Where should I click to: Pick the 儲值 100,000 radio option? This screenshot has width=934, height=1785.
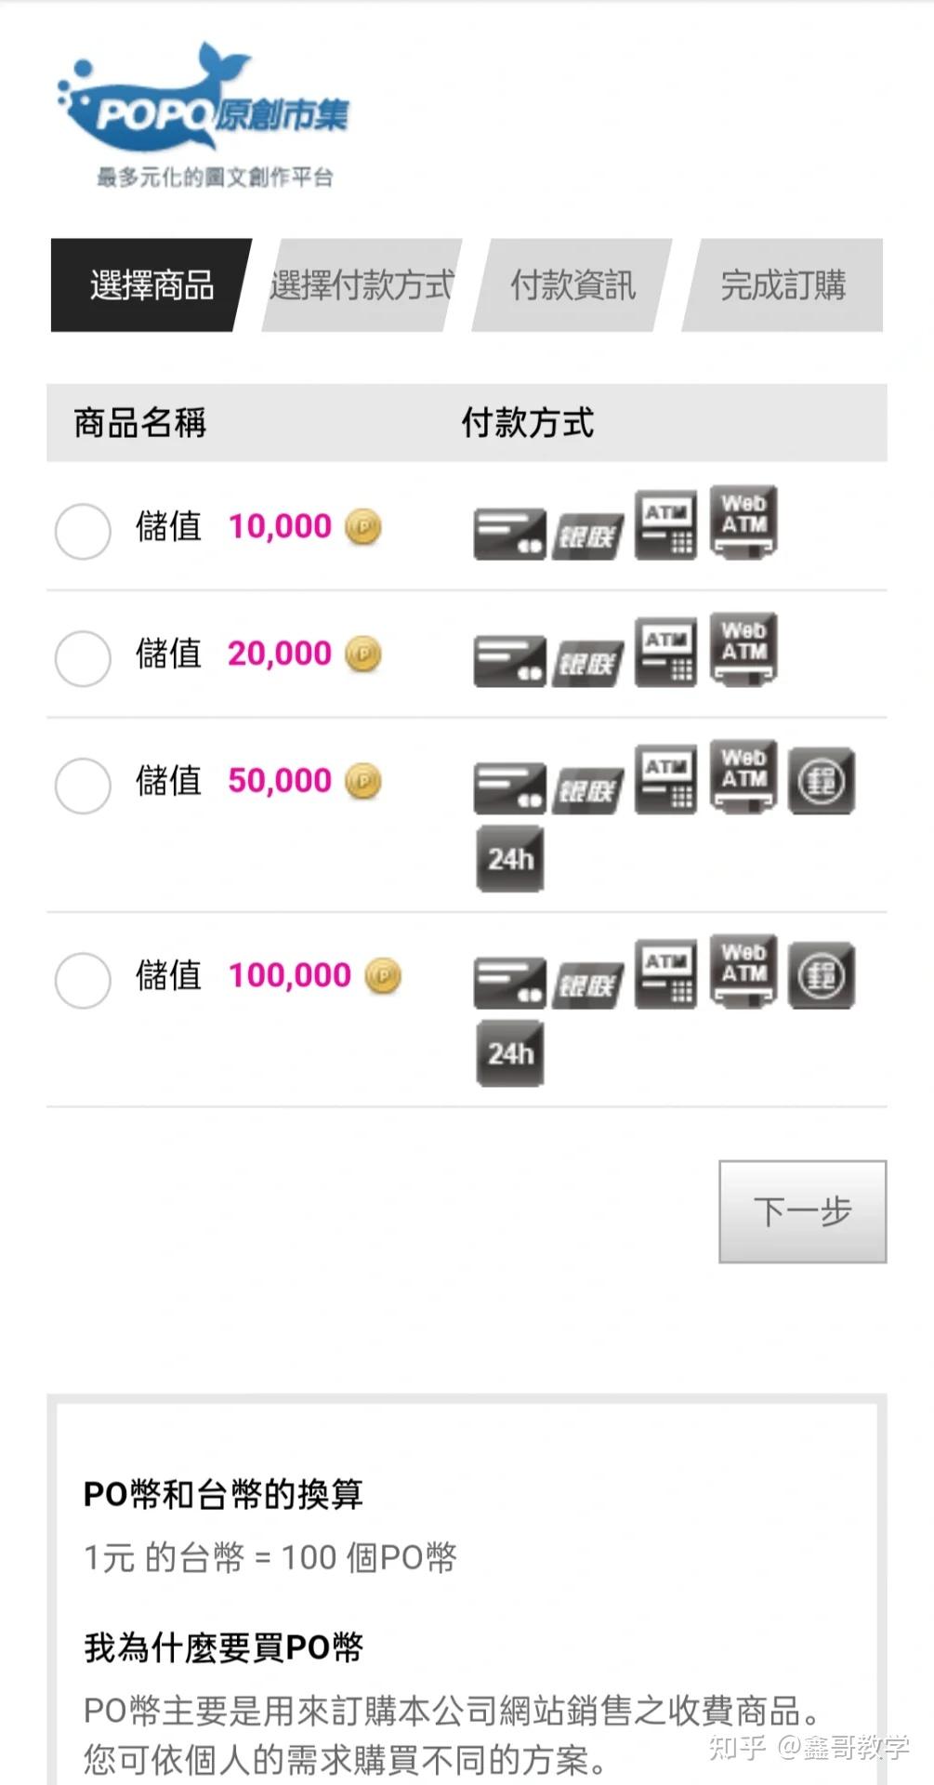pyautogui.click(x=83, y=980)
